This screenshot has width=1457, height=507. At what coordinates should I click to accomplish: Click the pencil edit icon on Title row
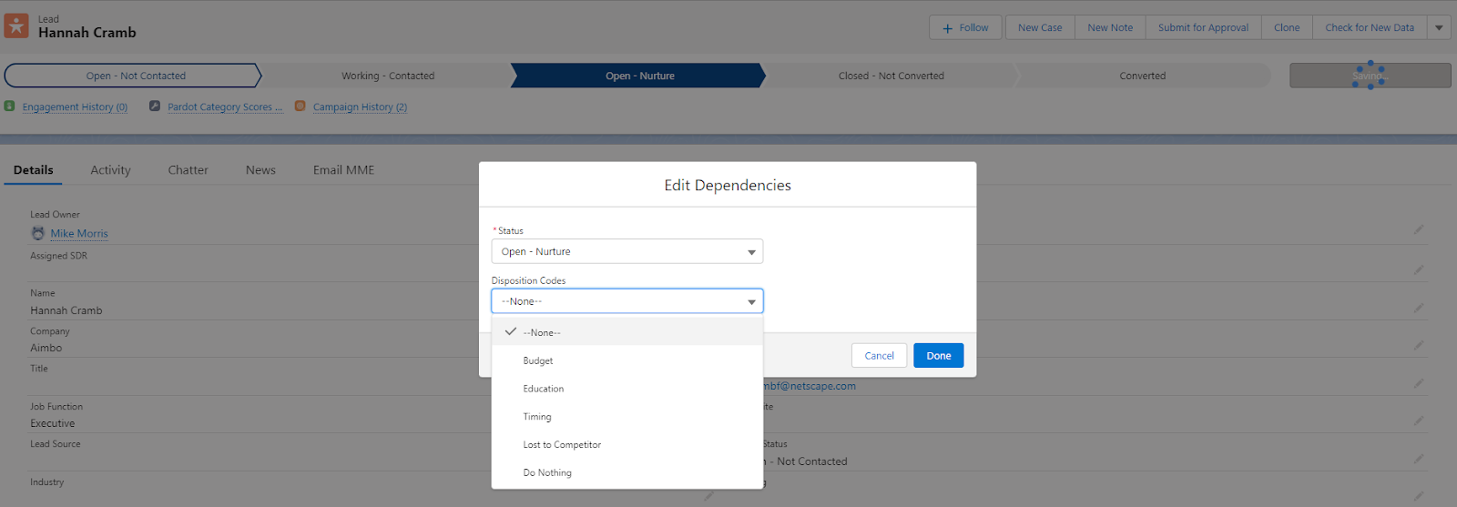tap(1419, 383)
